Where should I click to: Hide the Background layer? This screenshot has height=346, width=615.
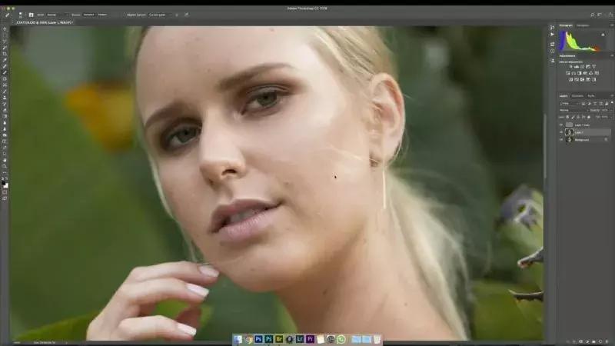561,140
